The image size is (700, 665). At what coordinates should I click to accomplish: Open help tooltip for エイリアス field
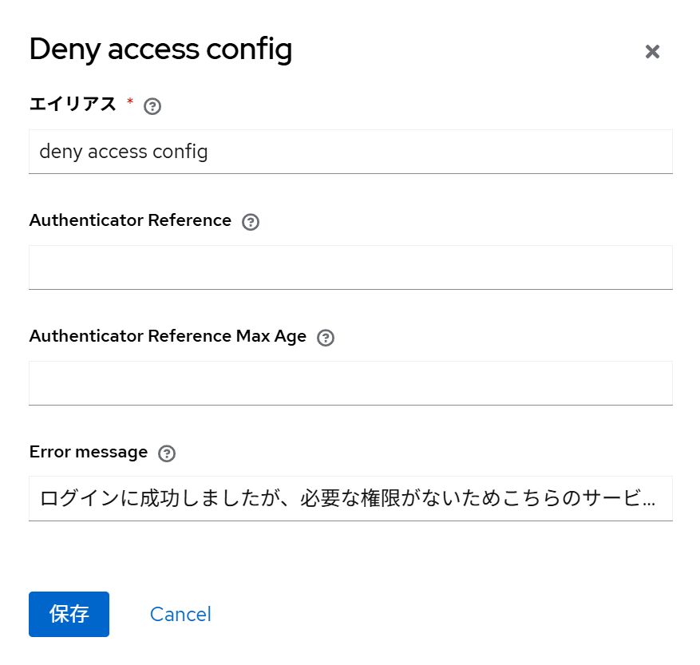coord(152,106)
